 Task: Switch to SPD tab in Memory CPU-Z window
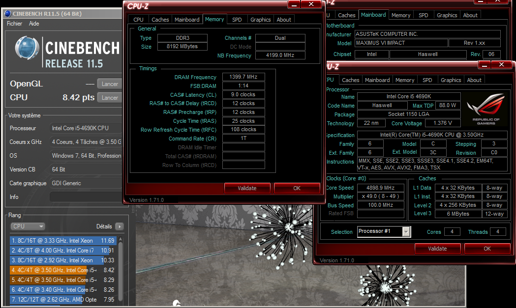click(237, 20)
